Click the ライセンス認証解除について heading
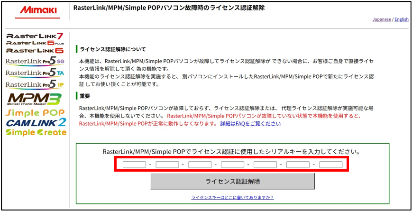Image resolution: width=412 pixels, height=211 pixels. point(113,49)
